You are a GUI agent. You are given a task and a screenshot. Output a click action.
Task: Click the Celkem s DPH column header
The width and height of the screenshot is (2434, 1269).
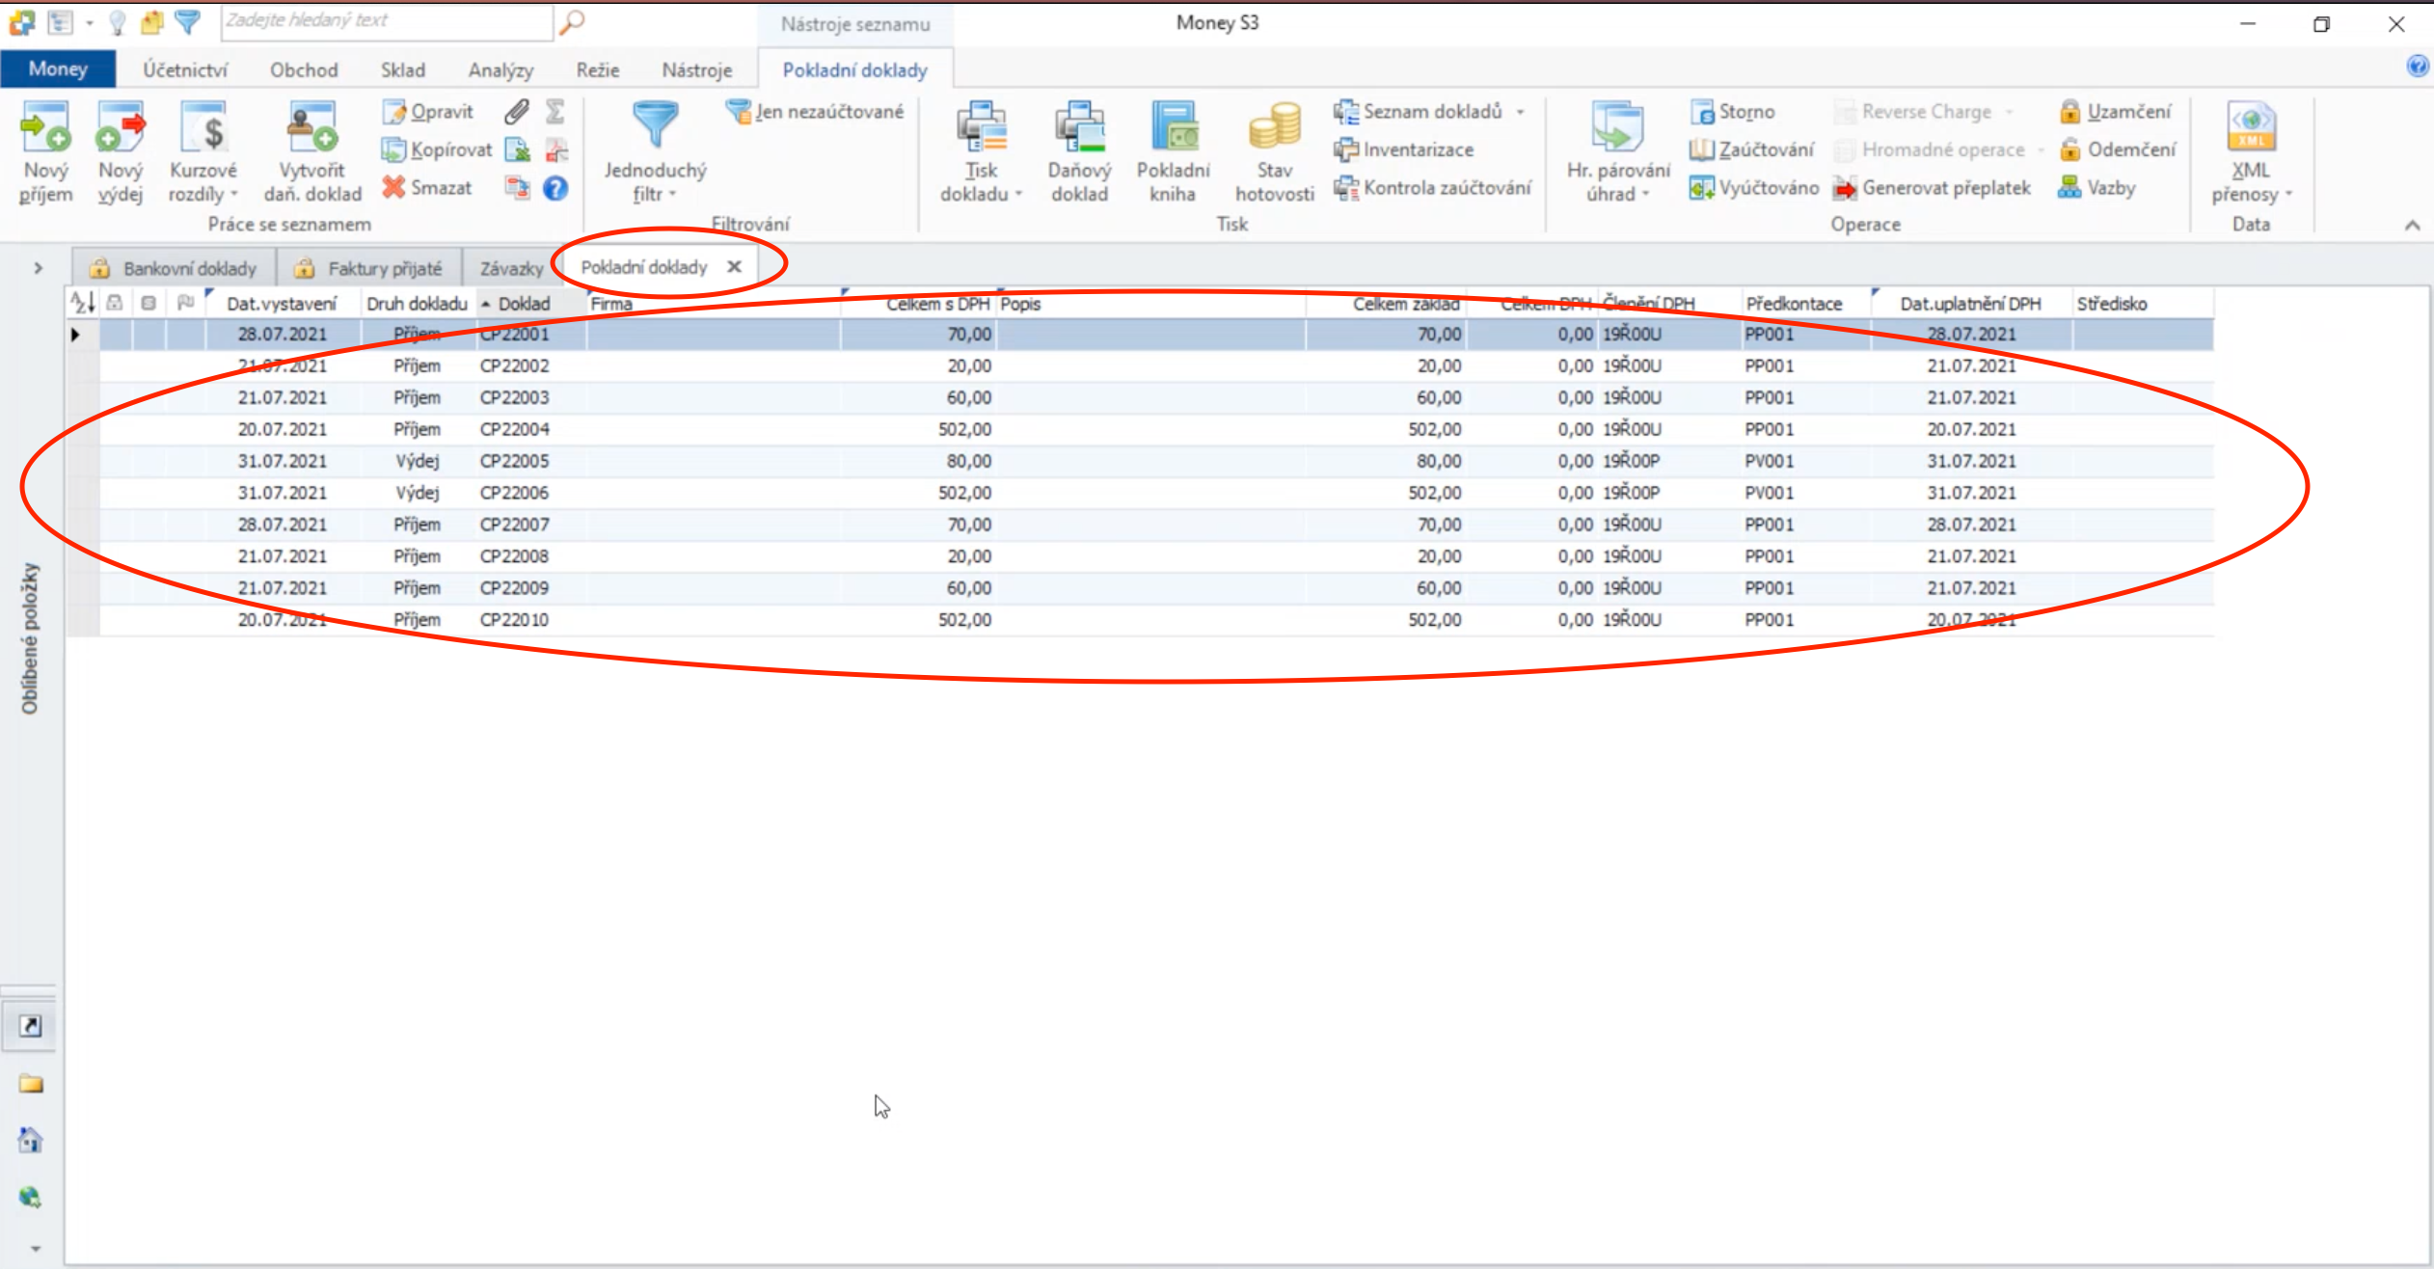(x=937, y=304)
